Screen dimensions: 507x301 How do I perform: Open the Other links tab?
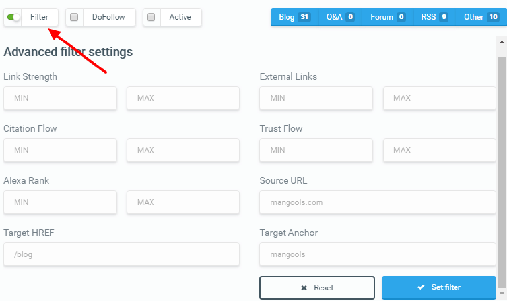click(481, 17)
